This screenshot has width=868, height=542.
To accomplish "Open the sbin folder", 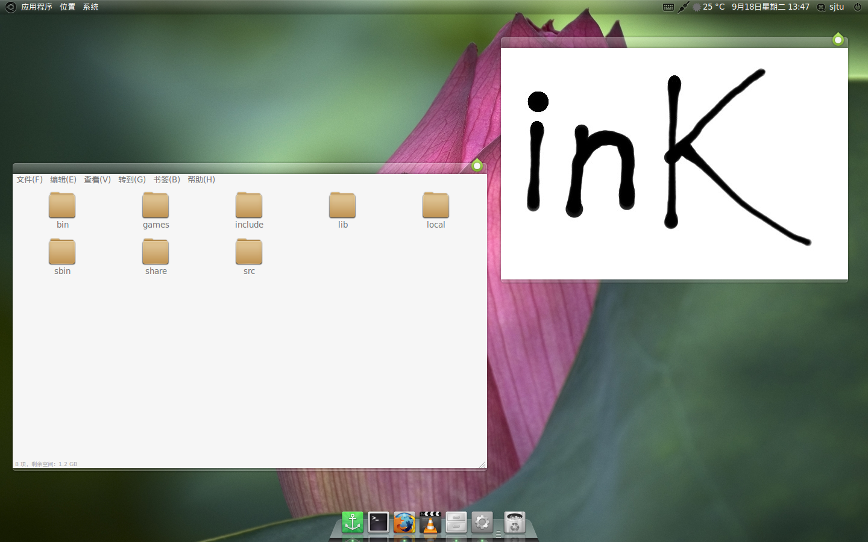I will 62,257.
